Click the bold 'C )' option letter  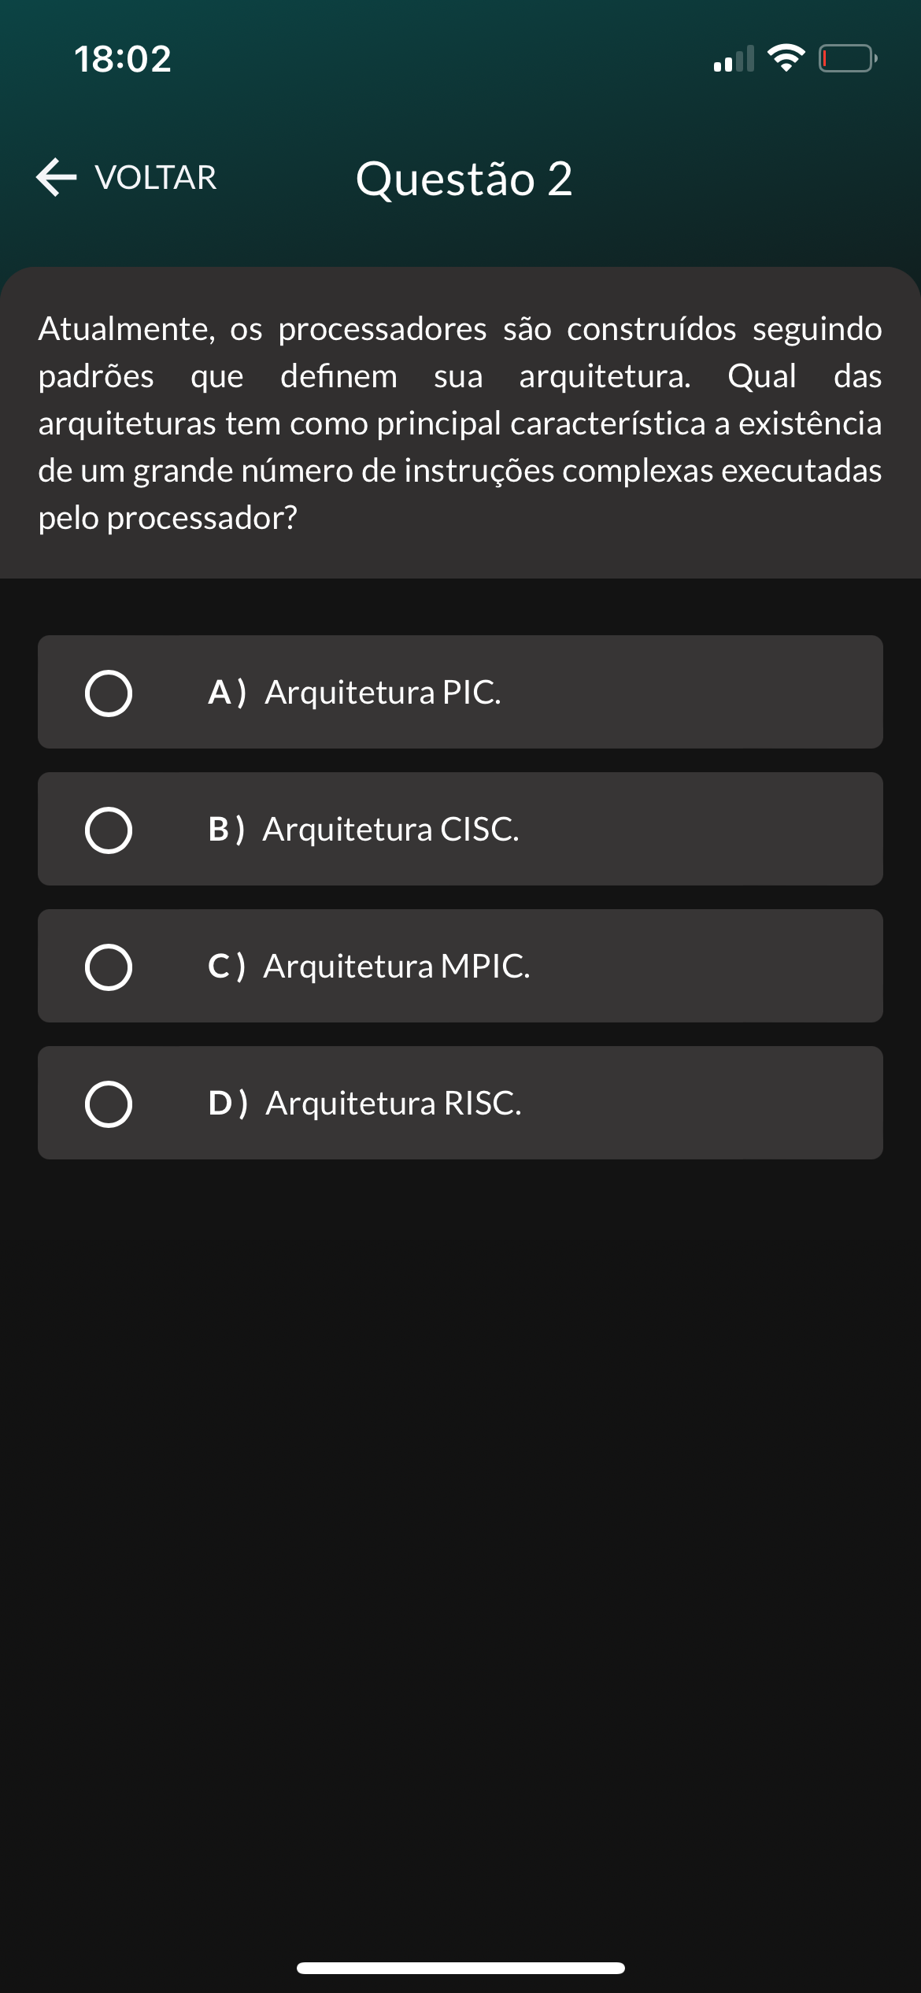pyautogui.click(x=227, y=967)
